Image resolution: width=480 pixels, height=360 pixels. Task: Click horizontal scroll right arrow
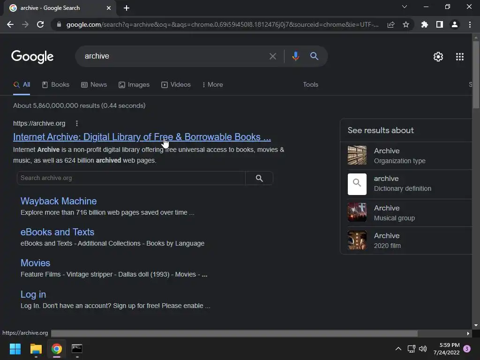tap(468, 333)
